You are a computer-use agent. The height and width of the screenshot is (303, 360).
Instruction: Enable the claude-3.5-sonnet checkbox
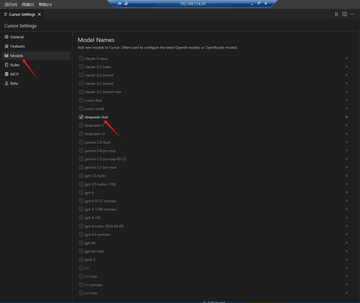tap(81, 75)
